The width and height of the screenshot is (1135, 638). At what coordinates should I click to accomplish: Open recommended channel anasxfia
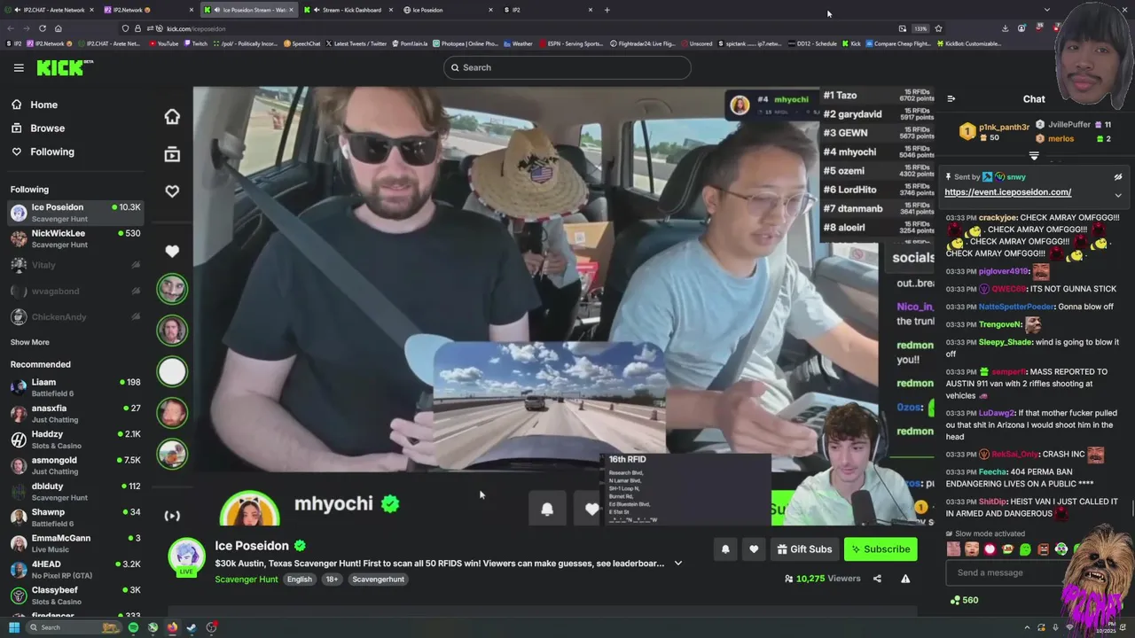[75, 414]
